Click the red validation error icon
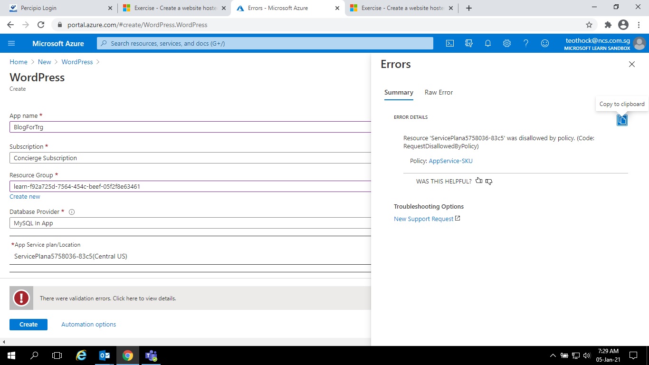Image resolution: width=649 pixels, height=365 pixels. coord(21,298)
